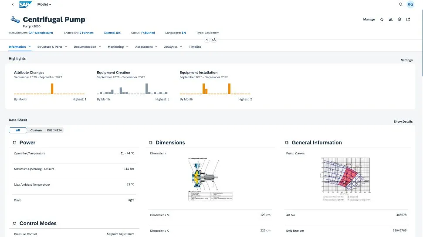The image size is (423, 237).
Task: Switch to the Timeline tab
Action: tap(195, 47)
